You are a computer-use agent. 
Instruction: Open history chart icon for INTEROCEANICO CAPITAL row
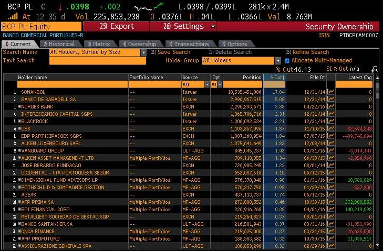pyautogui.click(x=331, y=114)
